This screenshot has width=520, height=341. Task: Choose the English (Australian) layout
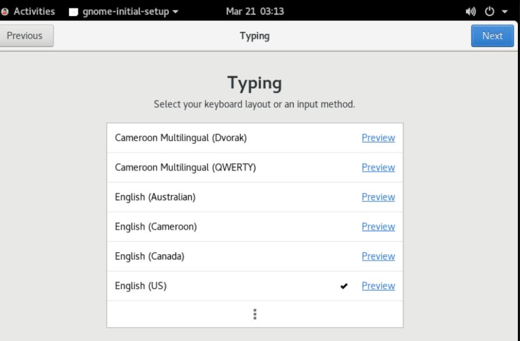pyautogui.click(x=155, y=197)
